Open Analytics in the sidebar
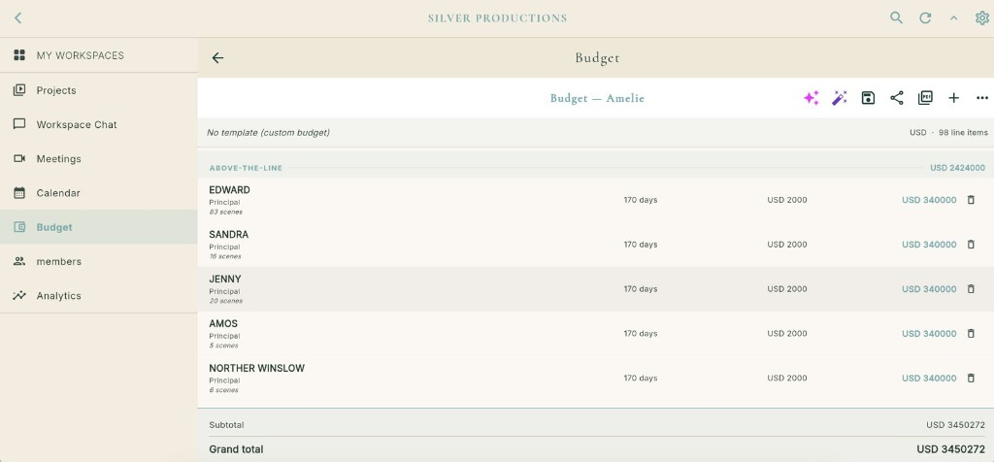The height and width of the screenshot is (462, 994). [99, 295]
